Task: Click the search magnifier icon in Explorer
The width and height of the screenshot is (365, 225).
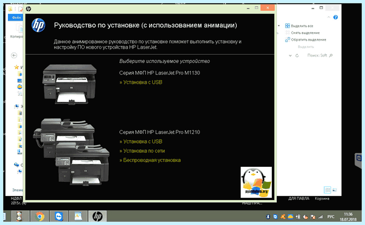Action: (x=331, y=55)
